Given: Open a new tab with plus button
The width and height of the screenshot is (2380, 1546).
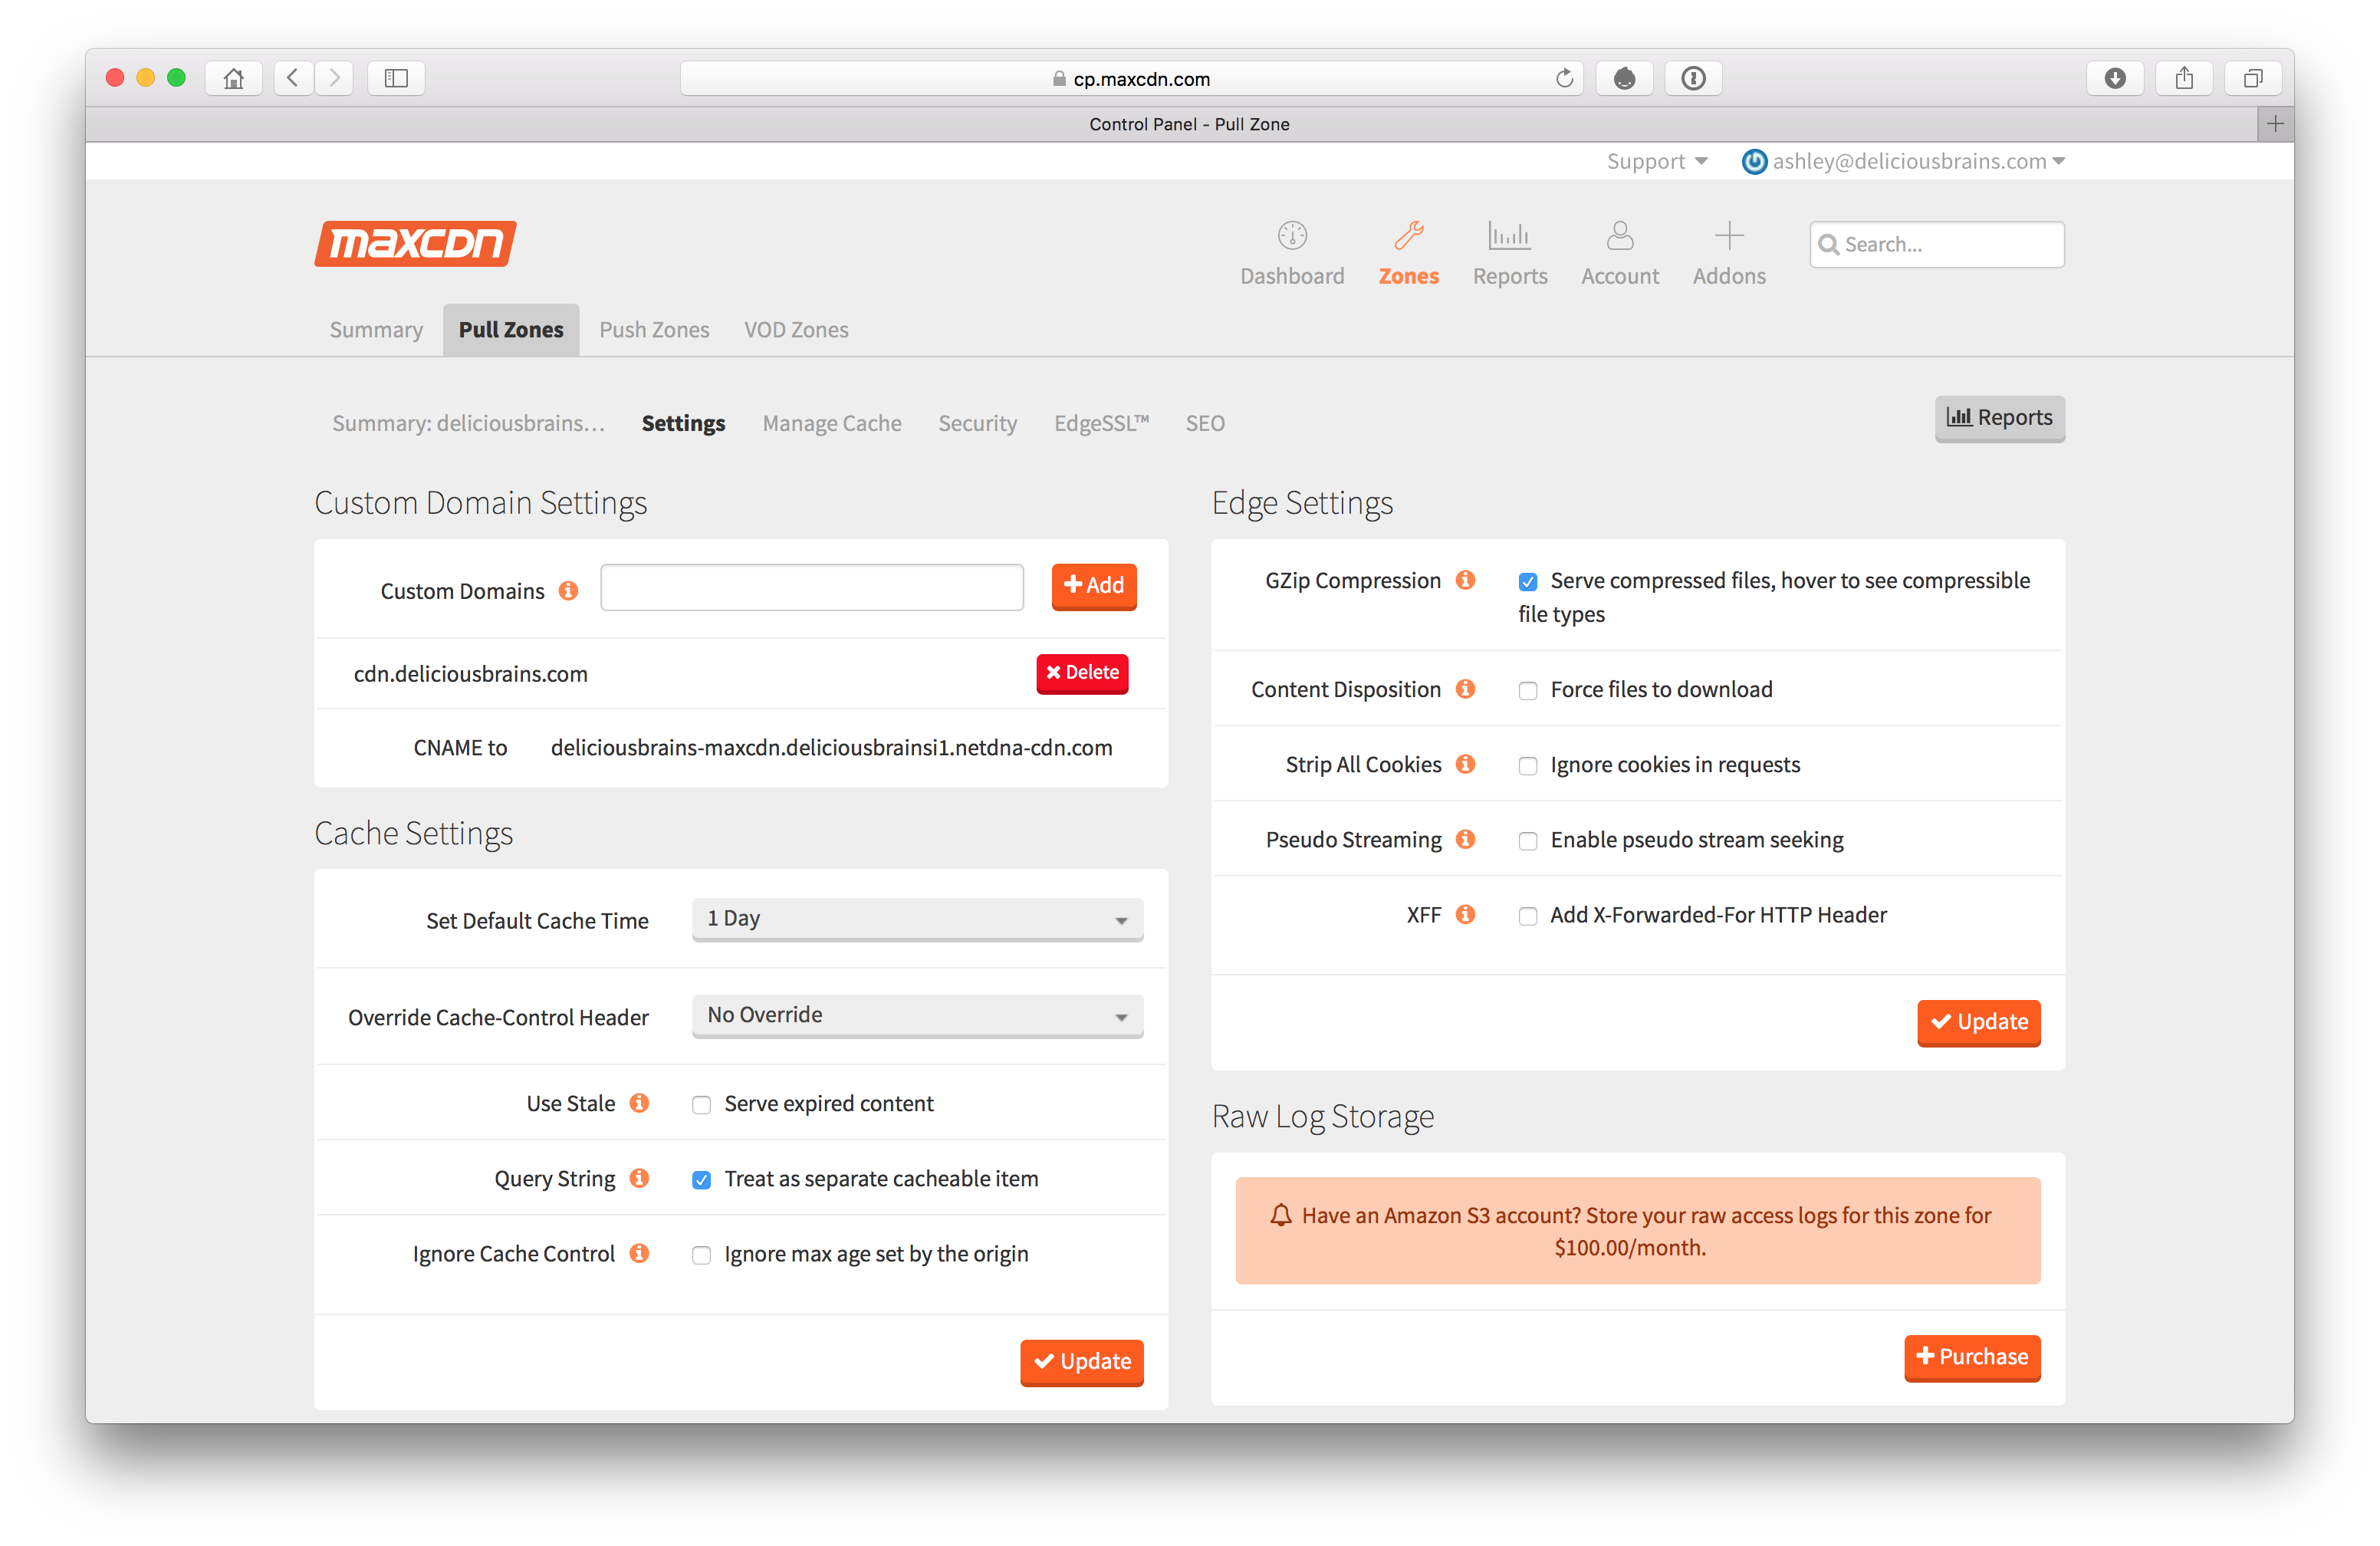Looking at the screenshot, I should [x=2275, y=124].
